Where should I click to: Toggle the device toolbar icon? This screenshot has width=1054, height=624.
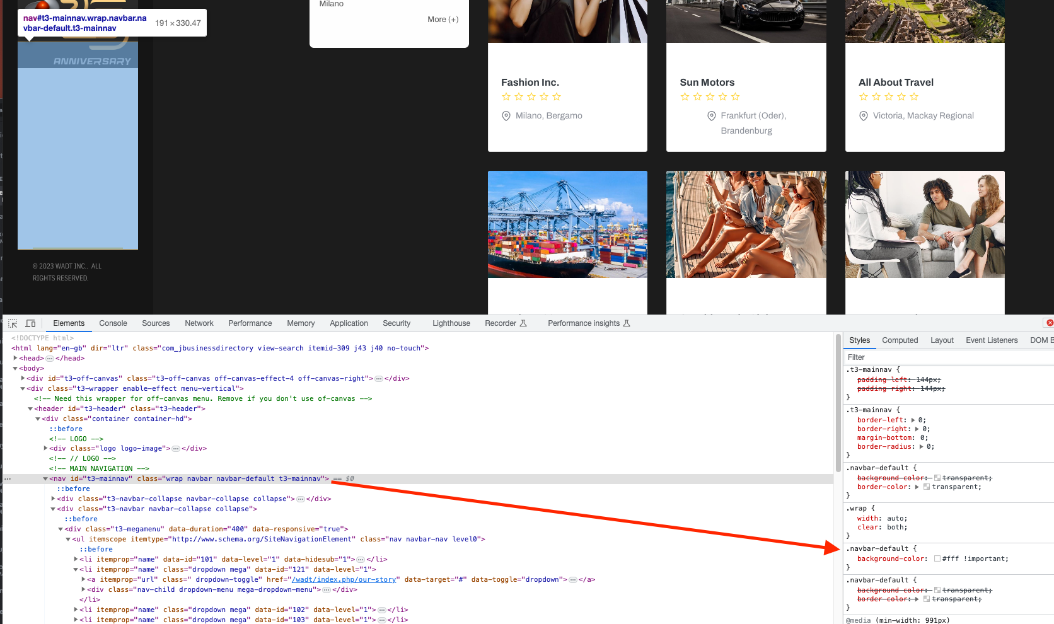[30, 323]
